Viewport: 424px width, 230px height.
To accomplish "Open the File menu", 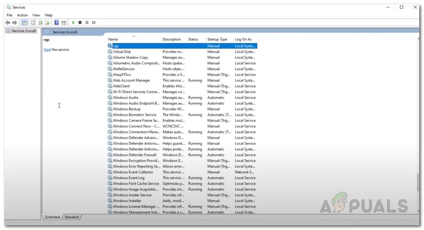I will tap(9, 15).
